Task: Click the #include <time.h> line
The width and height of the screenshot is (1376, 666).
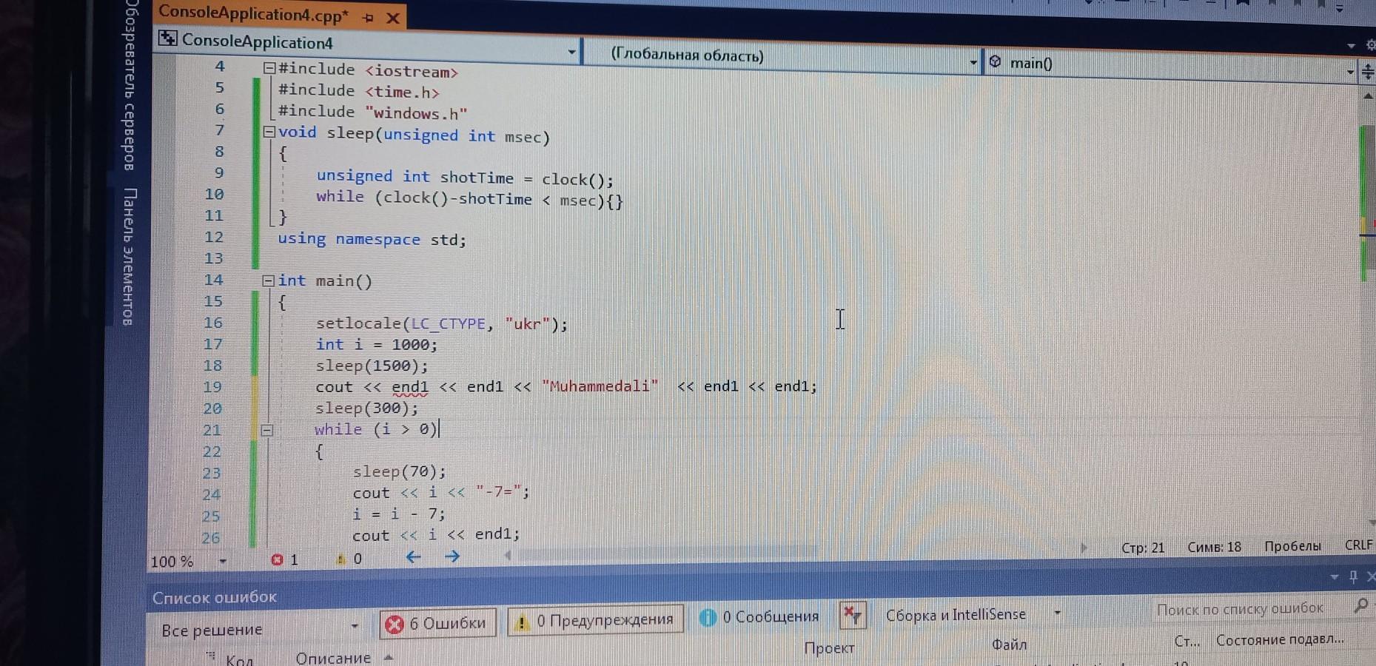Action: 358,91
